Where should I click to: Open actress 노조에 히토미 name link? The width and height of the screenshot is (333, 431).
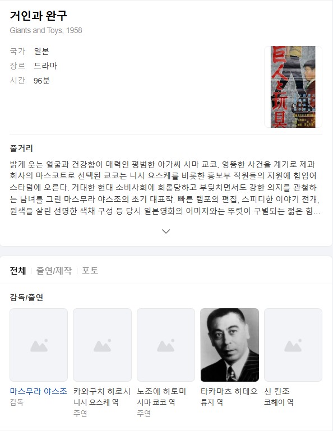pyautogui.click(x=161, y=391)
